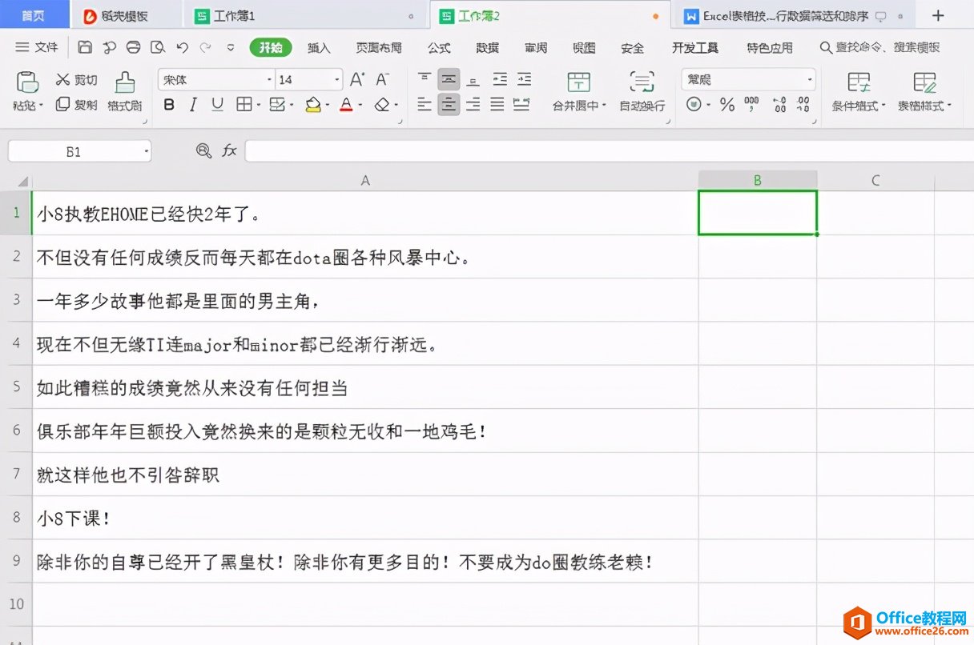Click the Print Preview icon
Screen dimensions: 974x645
coord(158,48)
